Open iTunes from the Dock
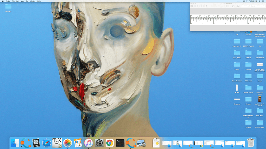Viewport: 266px width, 149px height. pos(89,143)
